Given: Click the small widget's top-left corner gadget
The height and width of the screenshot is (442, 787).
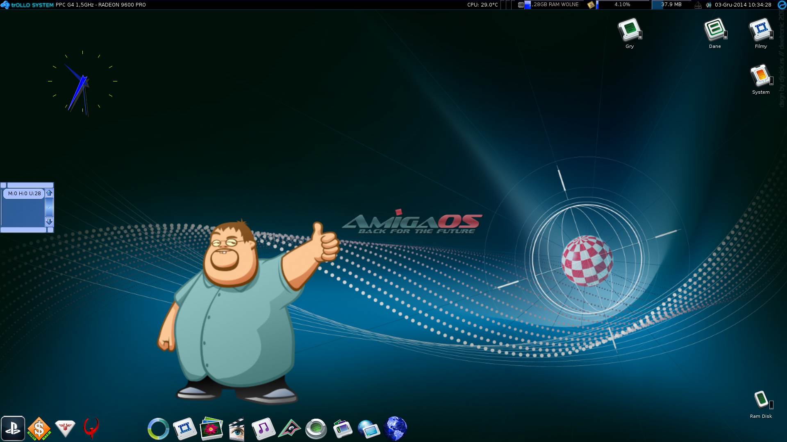Looking at the screenshot, I should 3,185.
